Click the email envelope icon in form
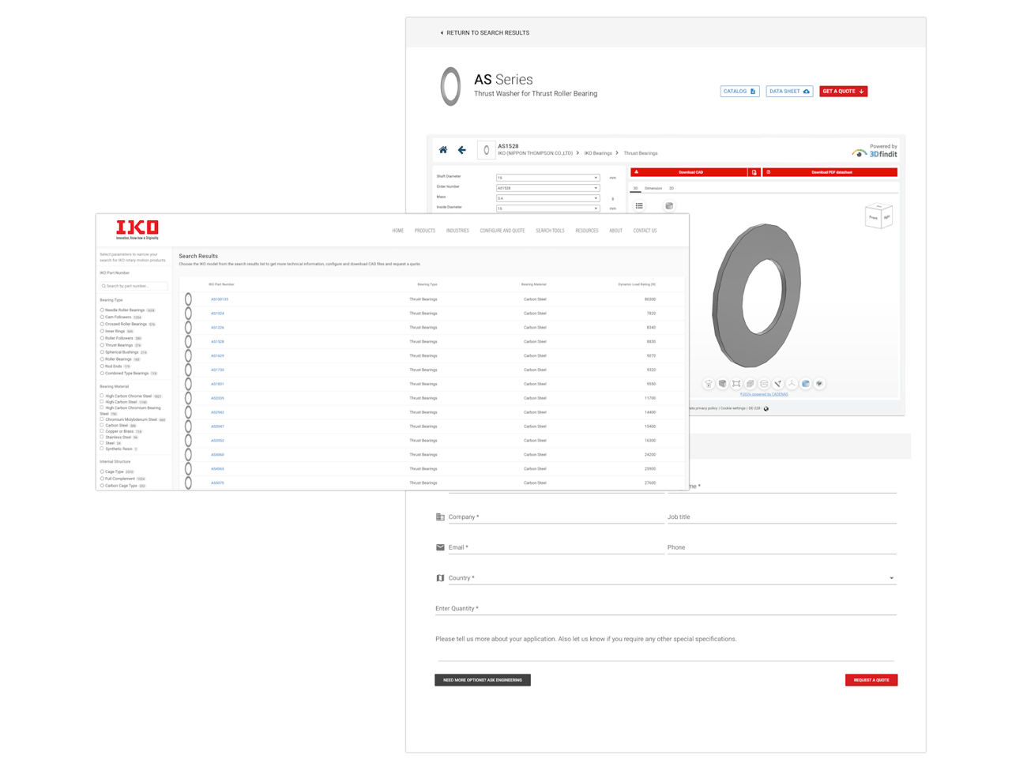1027x770 pixels. pos(440,547)
